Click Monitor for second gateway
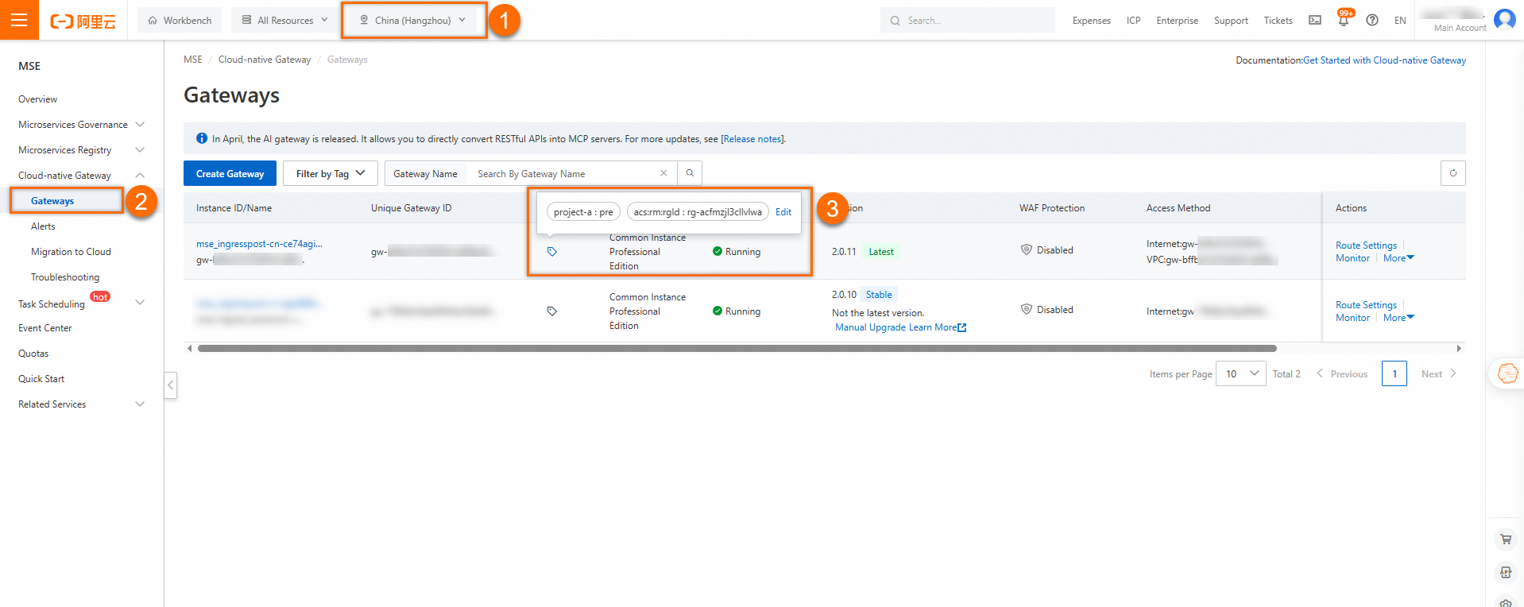The width and height of the screenshot is (1524, 607). 1352,318
